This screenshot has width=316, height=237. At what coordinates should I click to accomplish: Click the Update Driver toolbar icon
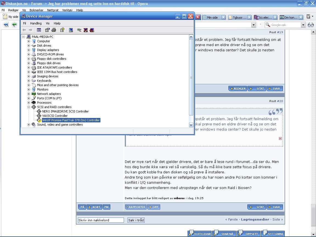(x=79, y=30)
